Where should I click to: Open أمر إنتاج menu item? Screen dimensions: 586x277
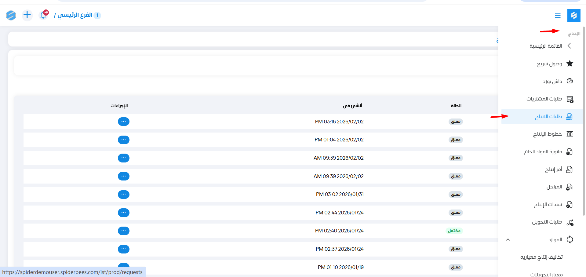point(553,169)
